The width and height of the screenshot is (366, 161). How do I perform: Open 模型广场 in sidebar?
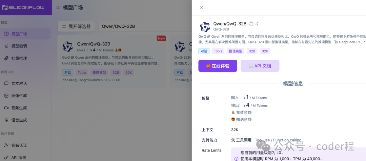pos(25,34)
